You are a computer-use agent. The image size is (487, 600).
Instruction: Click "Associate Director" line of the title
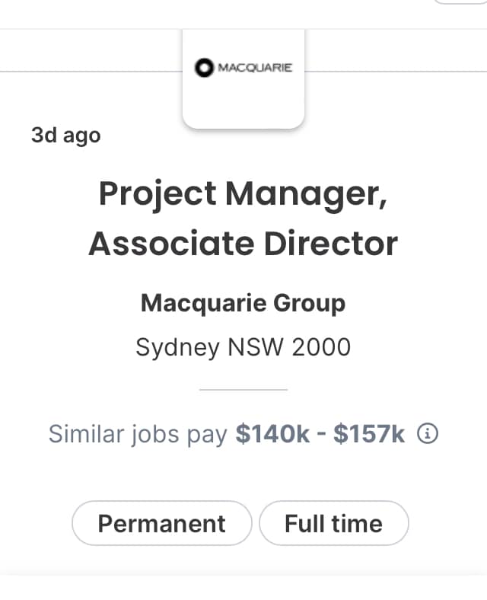[243, 244]
